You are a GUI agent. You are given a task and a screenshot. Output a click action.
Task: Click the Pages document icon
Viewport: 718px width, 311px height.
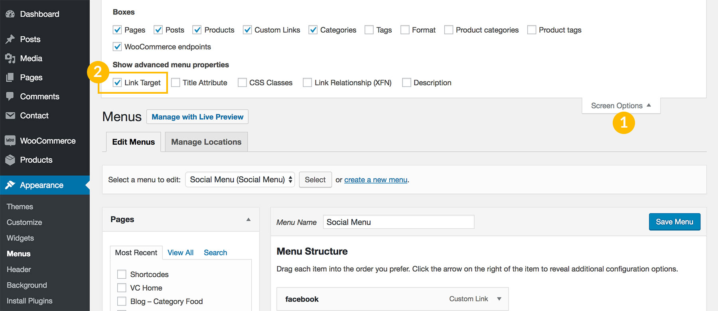pyautogui.click(x=10, y=77)
